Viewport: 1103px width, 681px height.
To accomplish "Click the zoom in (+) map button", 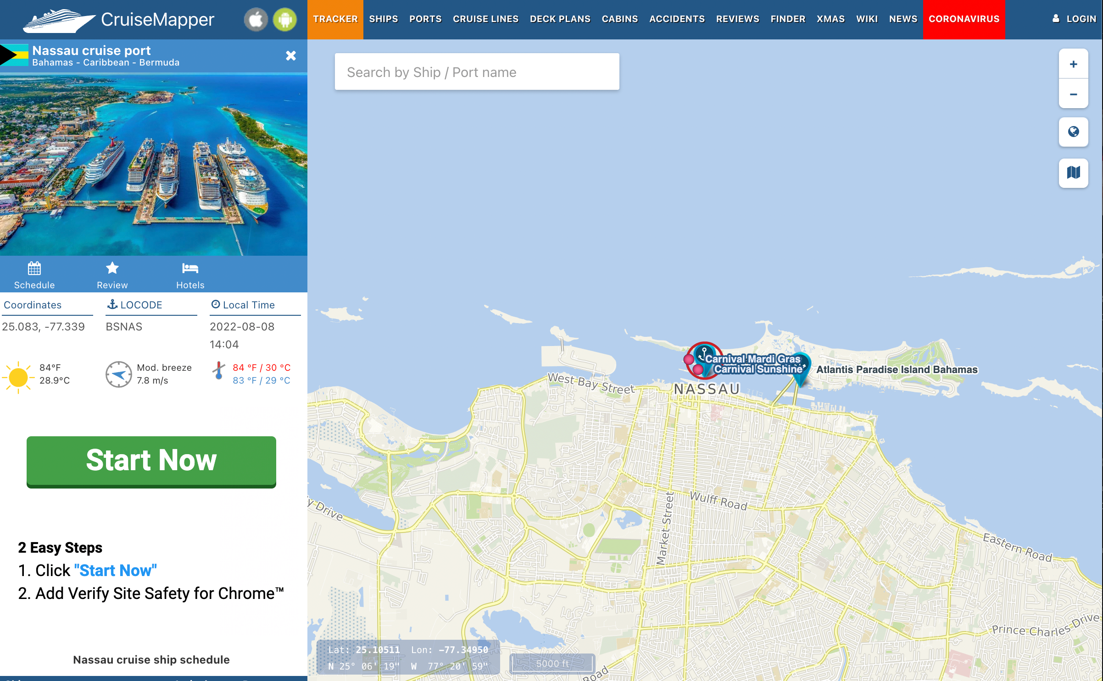I will click(x=1074, y=65).
